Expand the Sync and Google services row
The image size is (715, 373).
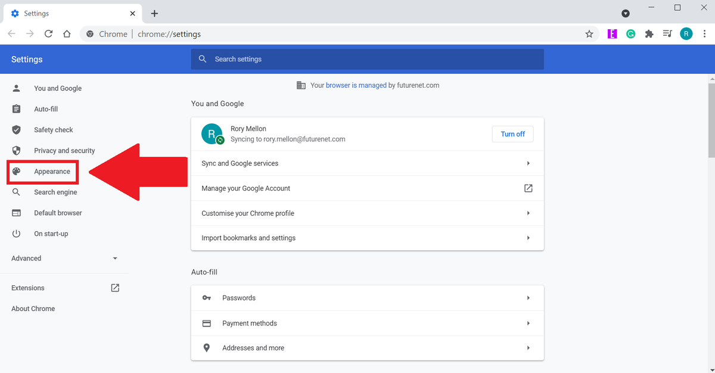coord(367,163)
